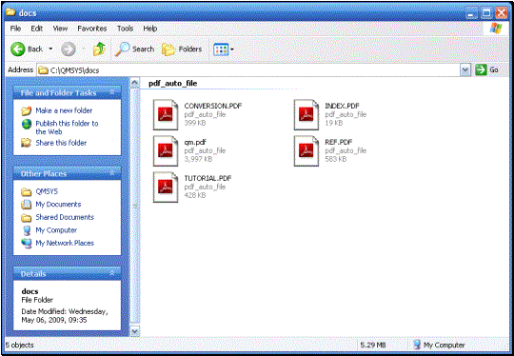Open the Favorites menu
The width and height of the screenshot is (514, 356).
point(92,29)
